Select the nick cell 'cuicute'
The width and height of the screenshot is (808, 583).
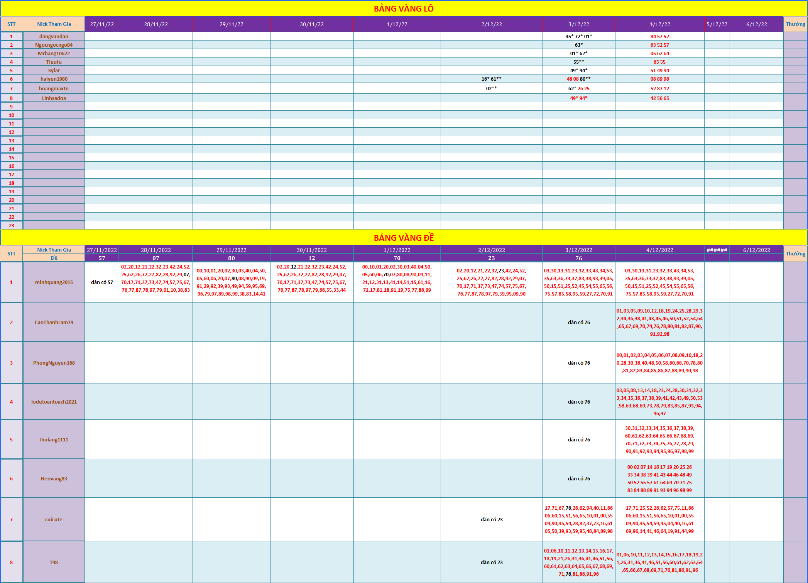click(54, 519)
